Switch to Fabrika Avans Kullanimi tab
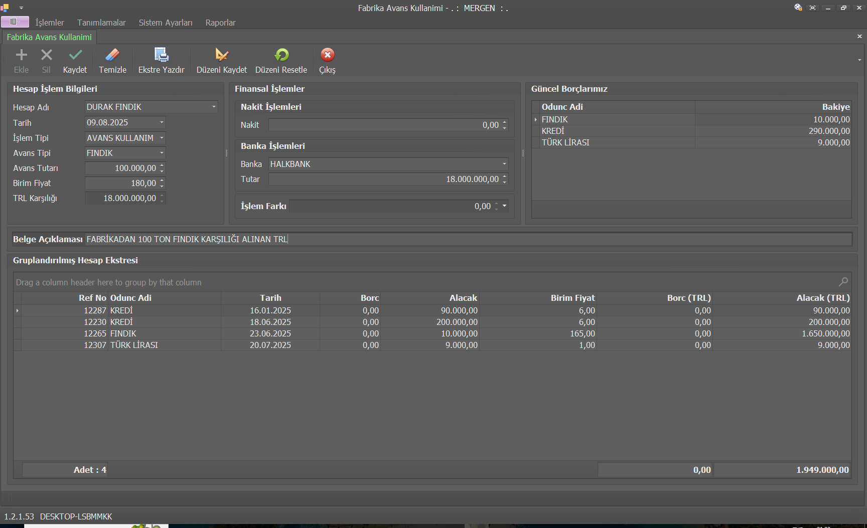 [49, 37]
